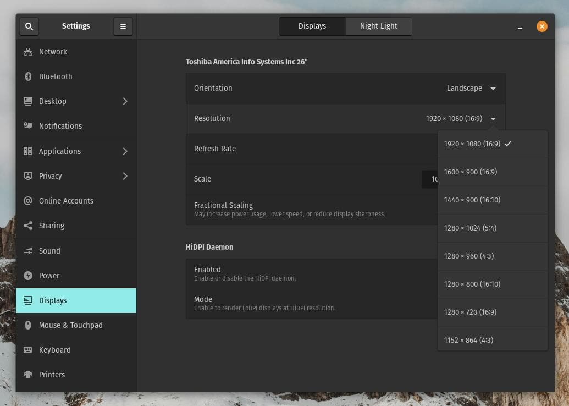Viewport: 569px width, 406px height.
Task: Open Printers settings
Action: (x=76, y=375)
